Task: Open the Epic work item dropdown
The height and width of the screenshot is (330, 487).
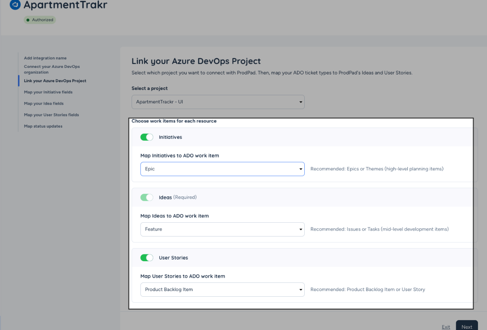Action: (x=223, y=169)
